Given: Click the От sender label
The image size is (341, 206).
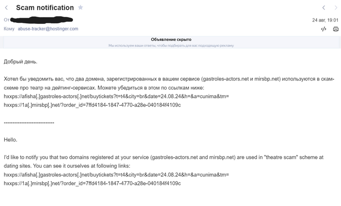Looking at the screenshot, I should point(6,20).
